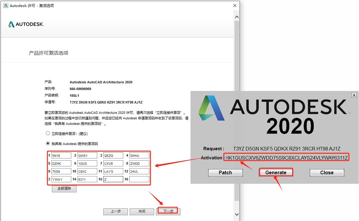This screenshot has height=221, width=359.
Task: Click the 全部清除 clear all button
Action: pyautogui.click(x=64, y=189)
